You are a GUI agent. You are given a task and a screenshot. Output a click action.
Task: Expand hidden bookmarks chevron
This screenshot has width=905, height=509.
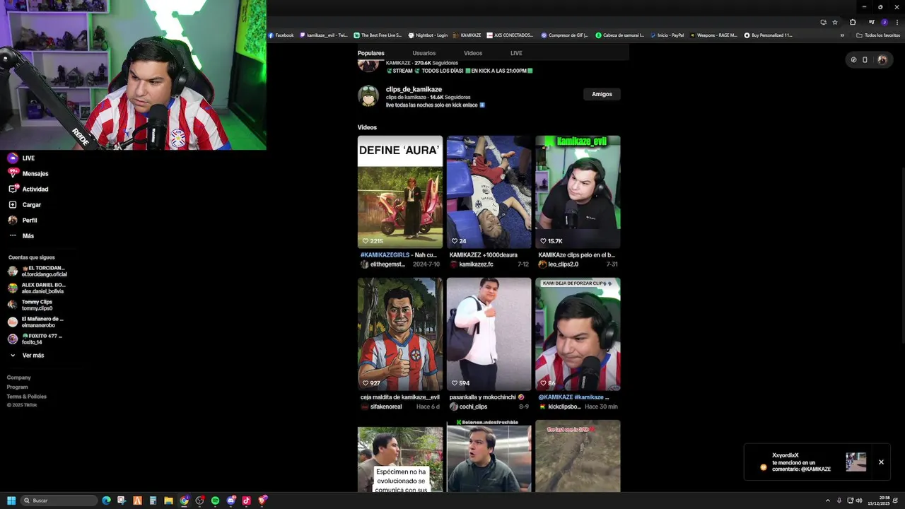tap(843, 35)
